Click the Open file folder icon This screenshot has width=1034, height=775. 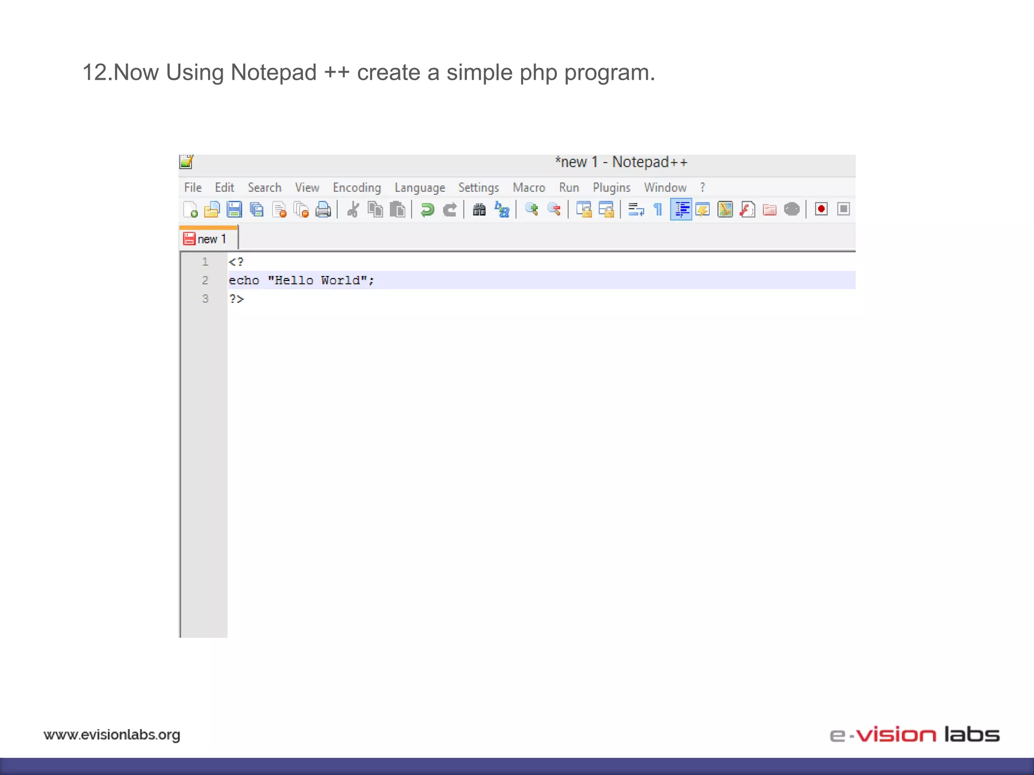(212, 209)
